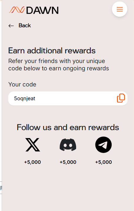Click the +5,000 reward under Telegram
Image resolution: width=134 pixels, height=211 pixels.
click(x=103, y=162)
